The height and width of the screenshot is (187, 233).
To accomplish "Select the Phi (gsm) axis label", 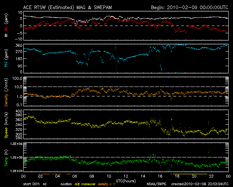I will click(5, 60).
